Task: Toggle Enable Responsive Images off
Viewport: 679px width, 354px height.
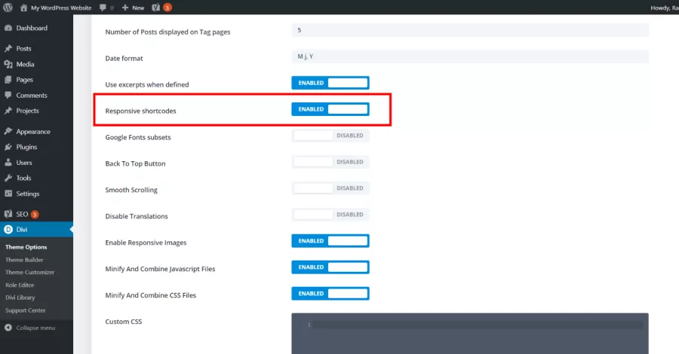Action: click(x=330, y=241)
